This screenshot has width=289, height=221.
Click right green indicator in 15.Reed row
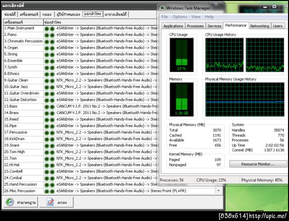pos(53,120)
